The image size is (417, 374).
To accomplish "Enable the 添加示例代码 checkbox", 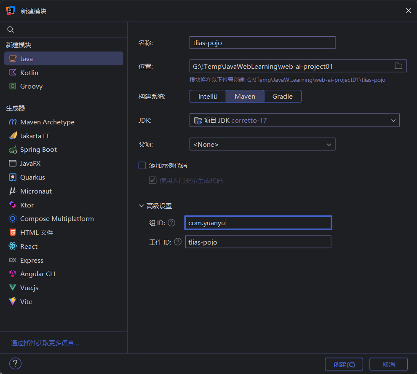I will 142,166.
